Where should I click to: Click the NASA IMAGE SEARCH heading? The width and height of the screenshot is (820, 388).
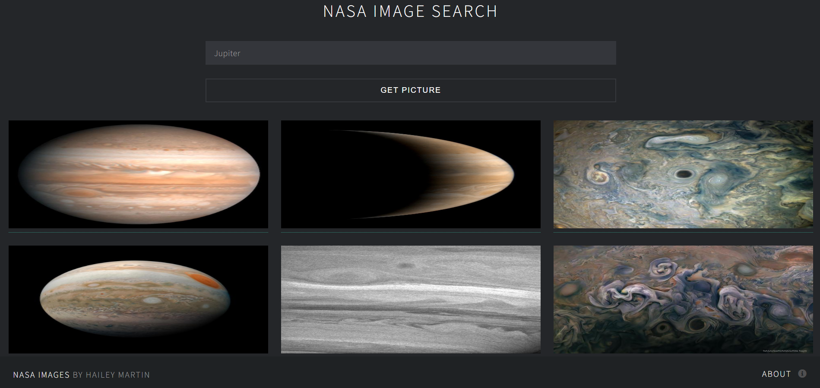(x=410, y=12)
